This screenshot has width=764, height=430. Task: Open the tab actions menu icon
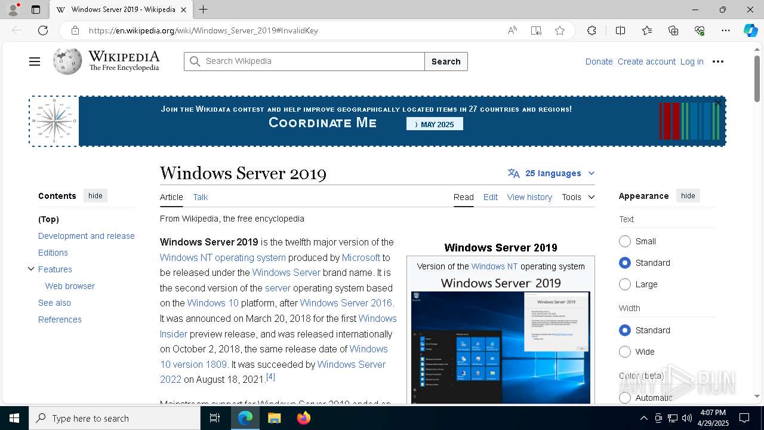point(36,10)
